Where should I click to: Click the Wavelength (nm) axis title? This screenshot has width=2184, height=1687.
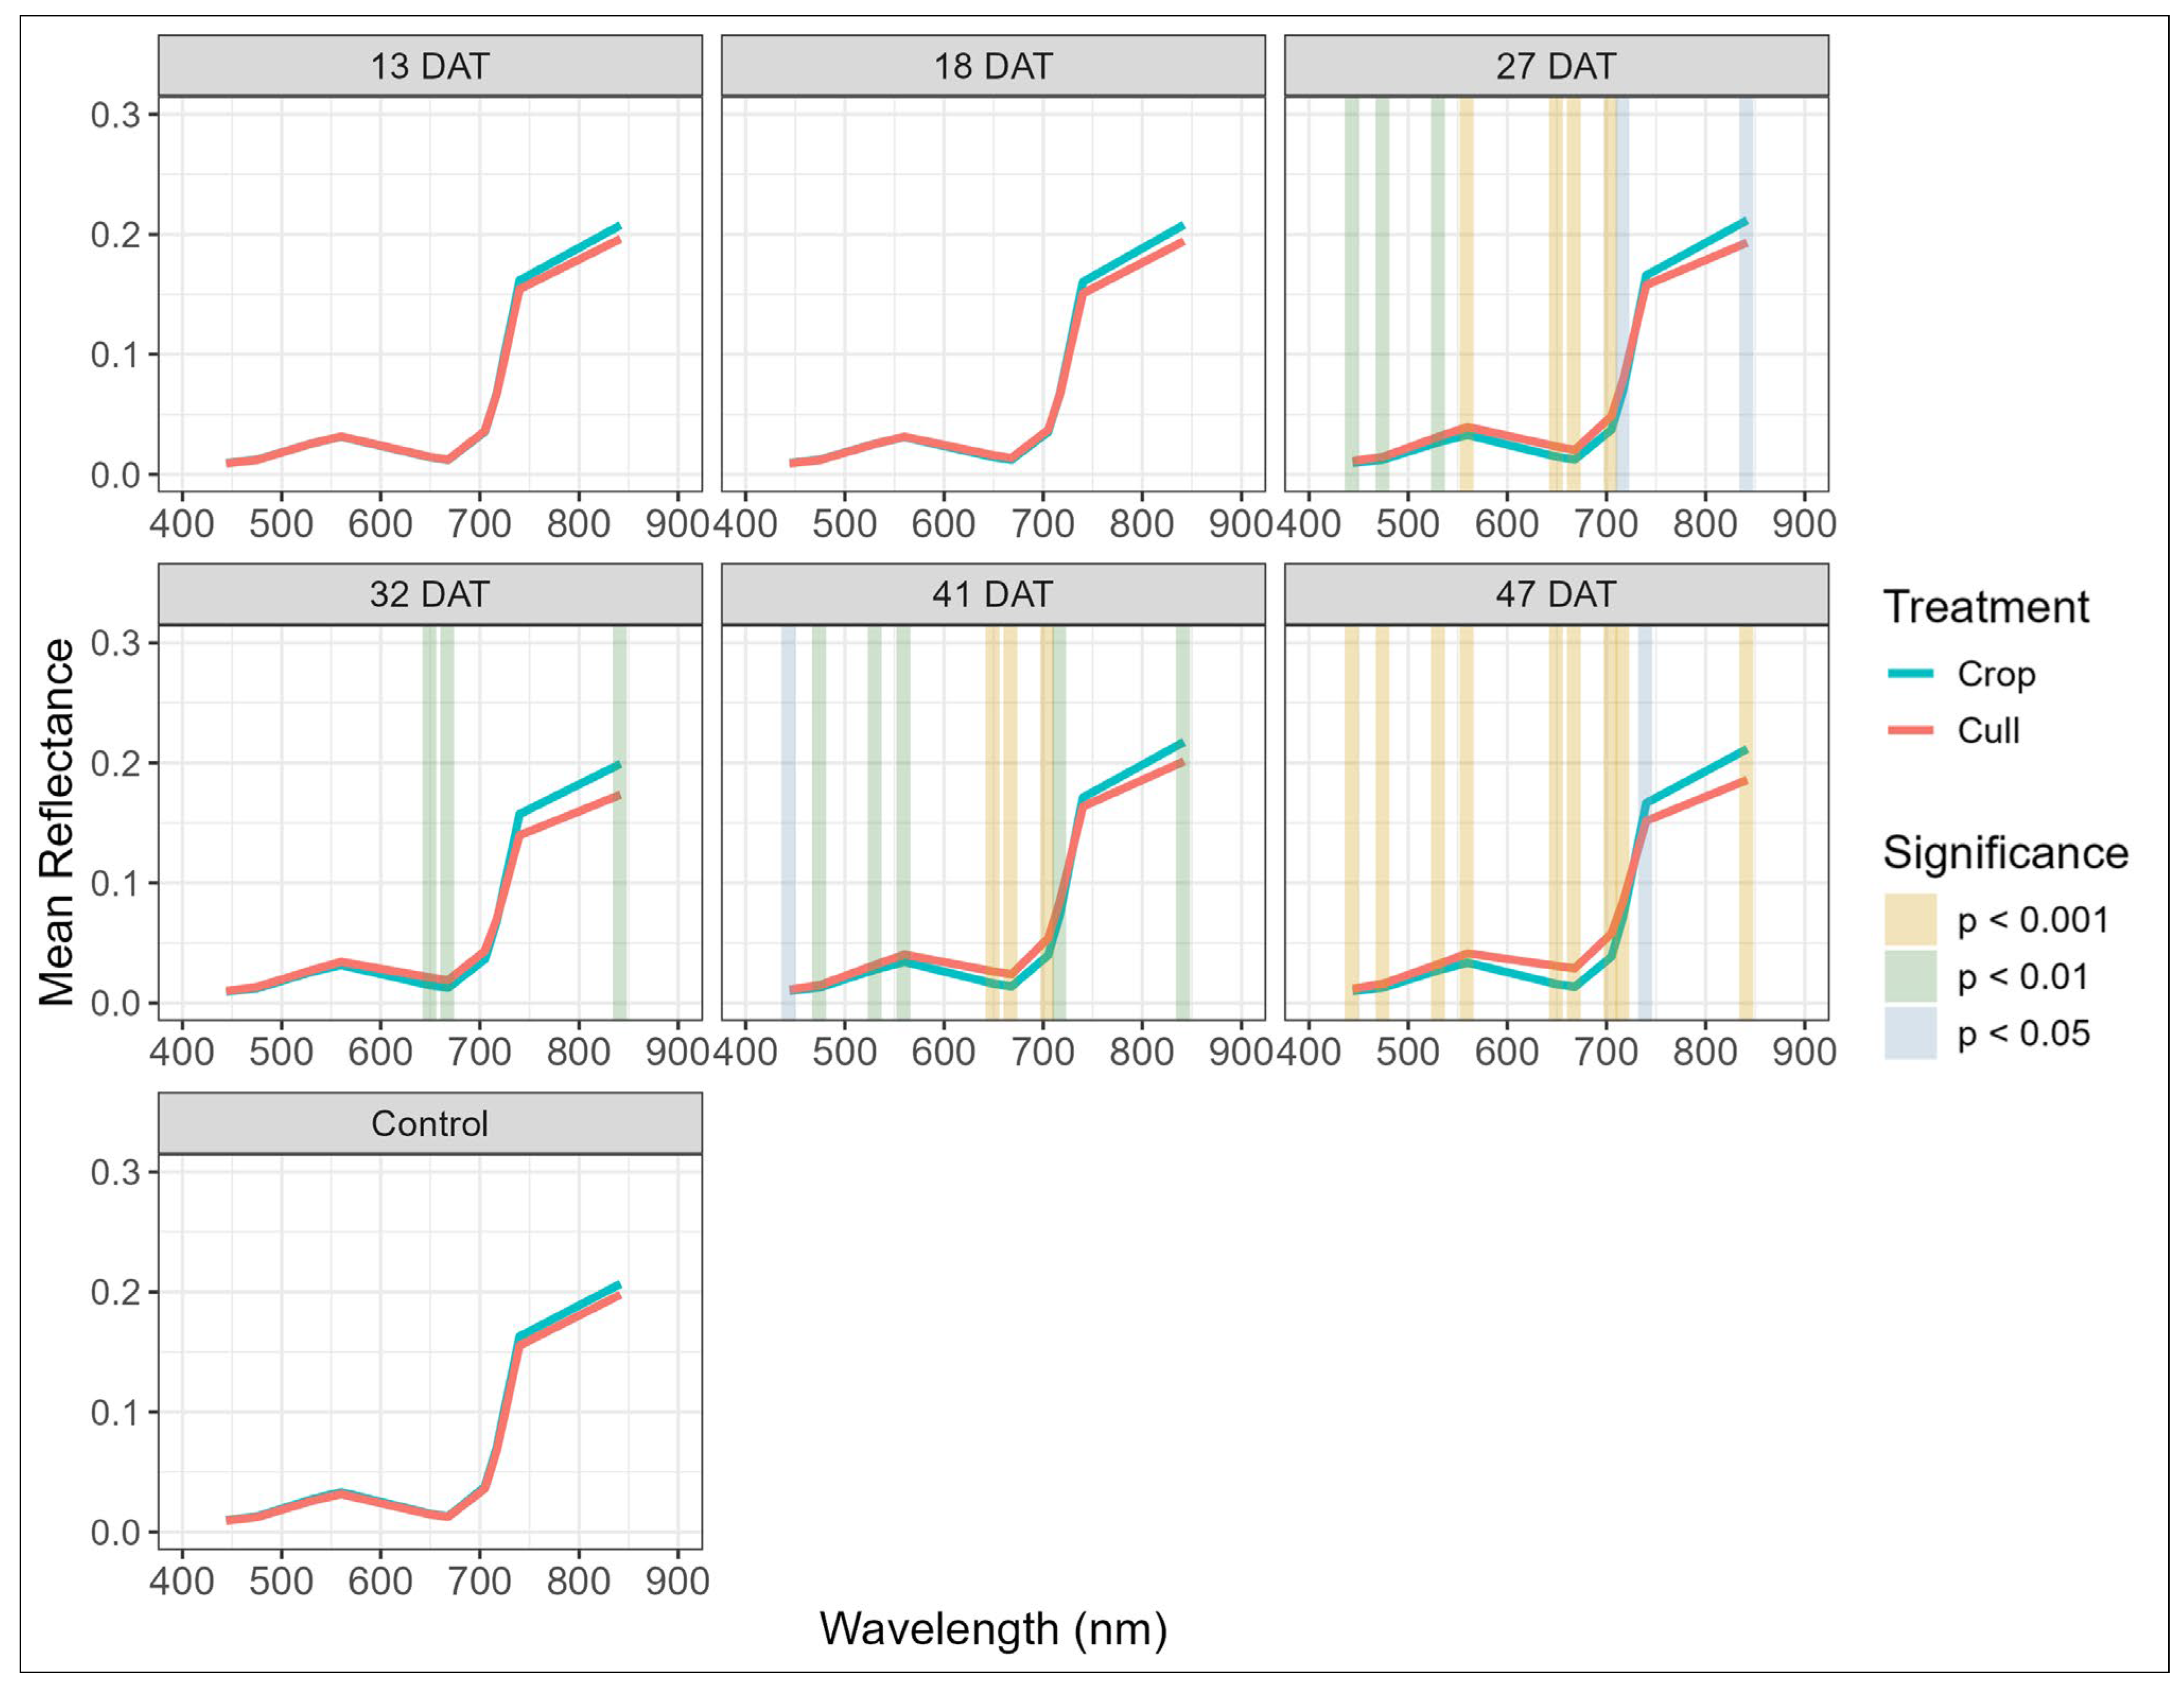tap(993, 1629)
